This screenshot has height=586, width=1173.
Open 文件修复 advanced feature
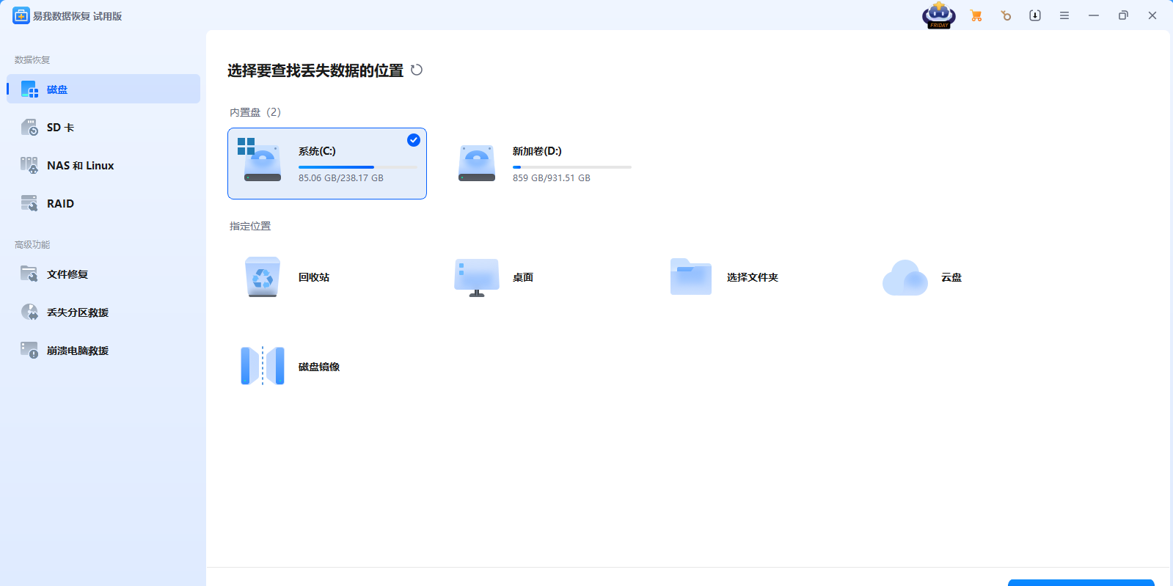pos(103,274)
